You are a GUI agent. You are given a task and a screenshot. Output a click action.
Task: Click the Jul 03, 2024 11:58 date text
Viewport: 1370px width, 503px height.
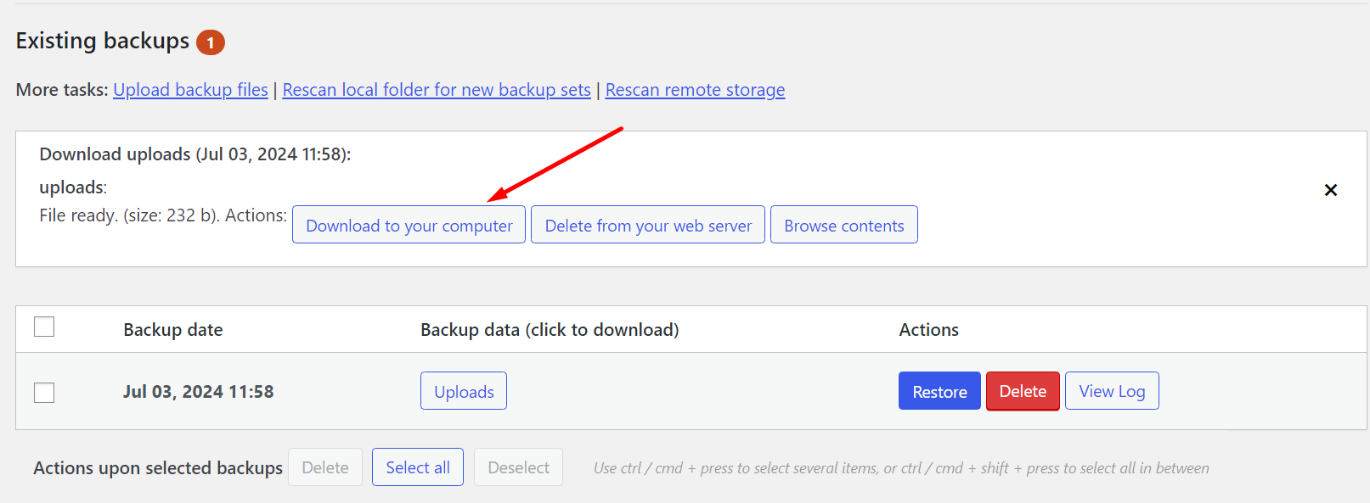(198, 391)
